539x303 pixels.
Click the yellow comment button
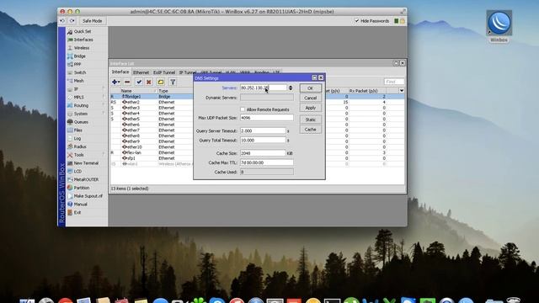pyautogui.click(x=161, y=82)
